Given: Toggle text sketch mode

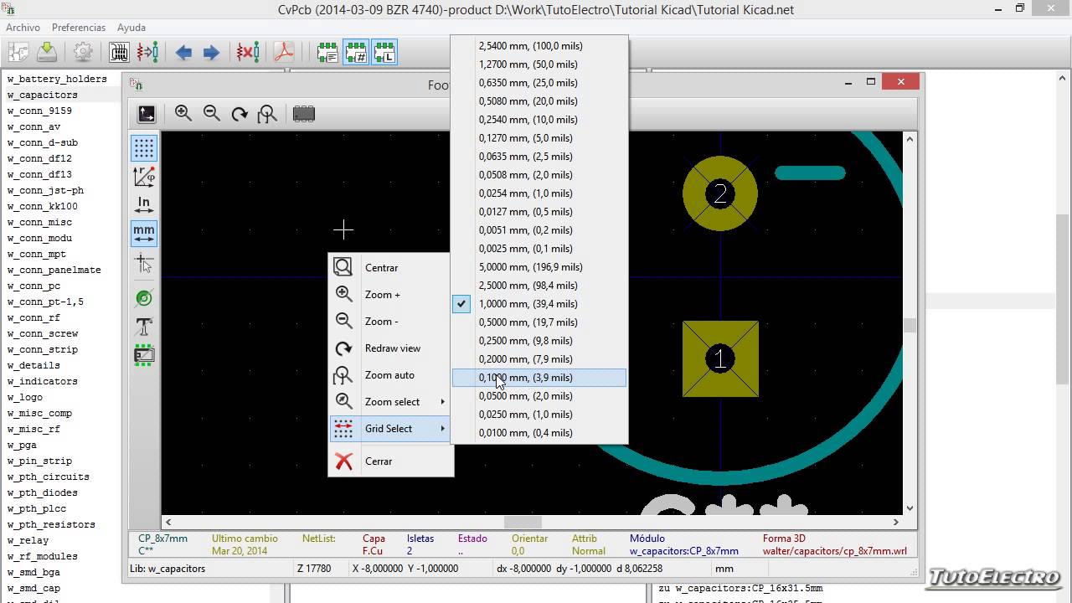Looking at the screenshot, I should (144, 327).
